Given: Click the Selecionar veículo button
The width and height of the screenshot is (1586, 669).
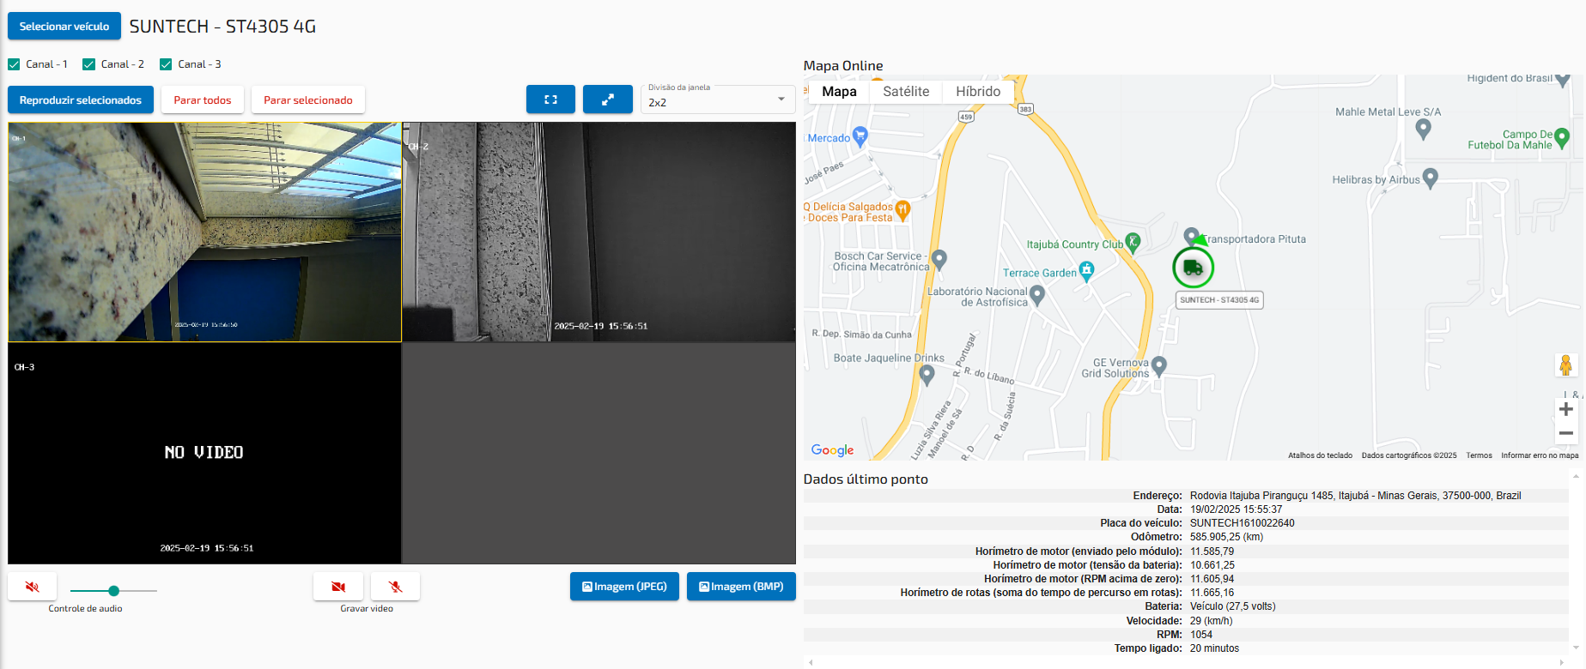Looking at the screenshot, I should pyautogui.click(x=64, y=27).
